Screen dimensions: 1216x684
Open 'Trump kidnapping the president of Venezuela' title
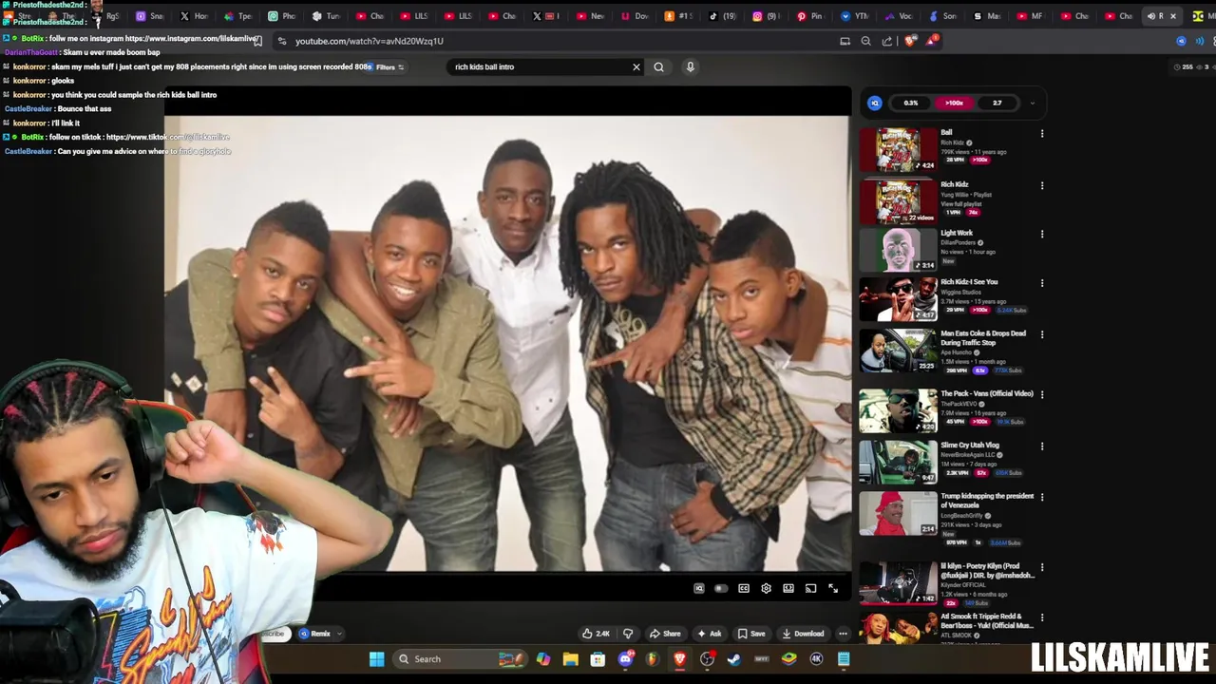987,501
